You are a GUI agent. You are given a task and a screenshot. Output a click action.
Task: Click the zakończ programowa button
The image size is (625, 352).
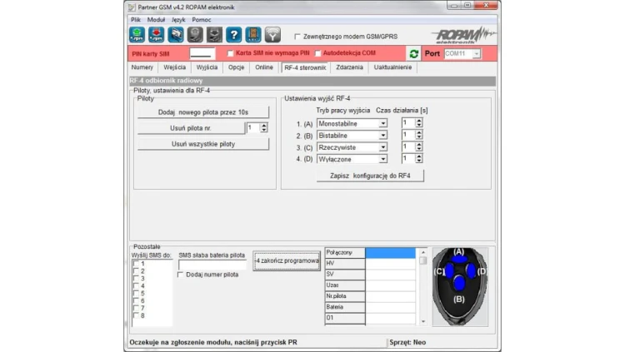tap(287, 260)
